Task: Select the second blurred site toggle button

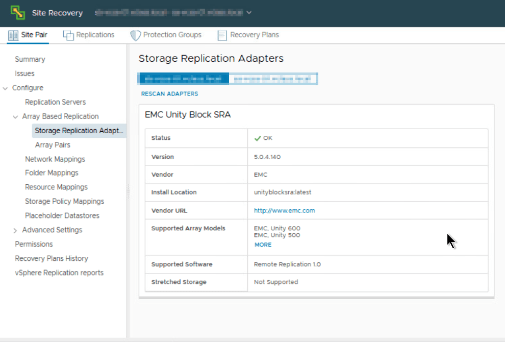Action: coord(273,79)
